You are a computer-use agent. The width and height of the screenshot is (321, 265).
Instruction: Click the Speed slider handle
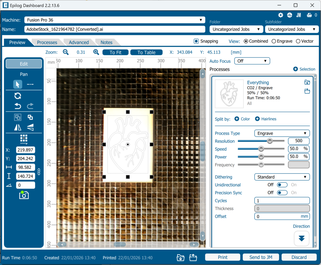point(261,149)
